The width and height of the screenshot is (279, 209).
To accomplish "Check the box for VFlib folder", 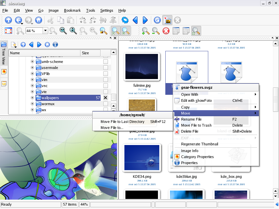I will pos(106,74).
